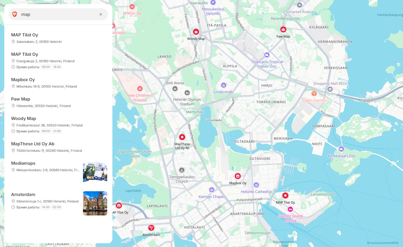Click the Bolt Arena stadium icon
This screenshot has width=403, height=247.
[175, 89]
